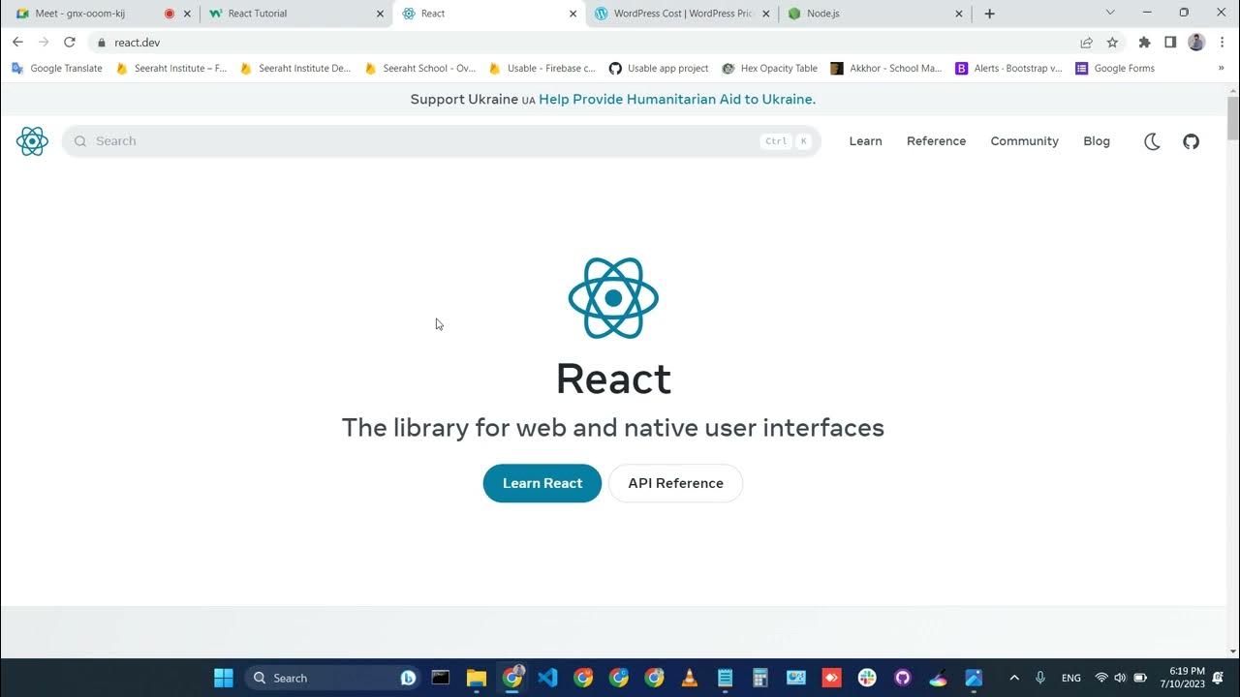
Task: Open Visual Studio Code from the taskbar
Action: (x=547, y=678)
